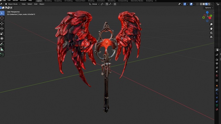Click the blue Z axis gizmo

207,12
